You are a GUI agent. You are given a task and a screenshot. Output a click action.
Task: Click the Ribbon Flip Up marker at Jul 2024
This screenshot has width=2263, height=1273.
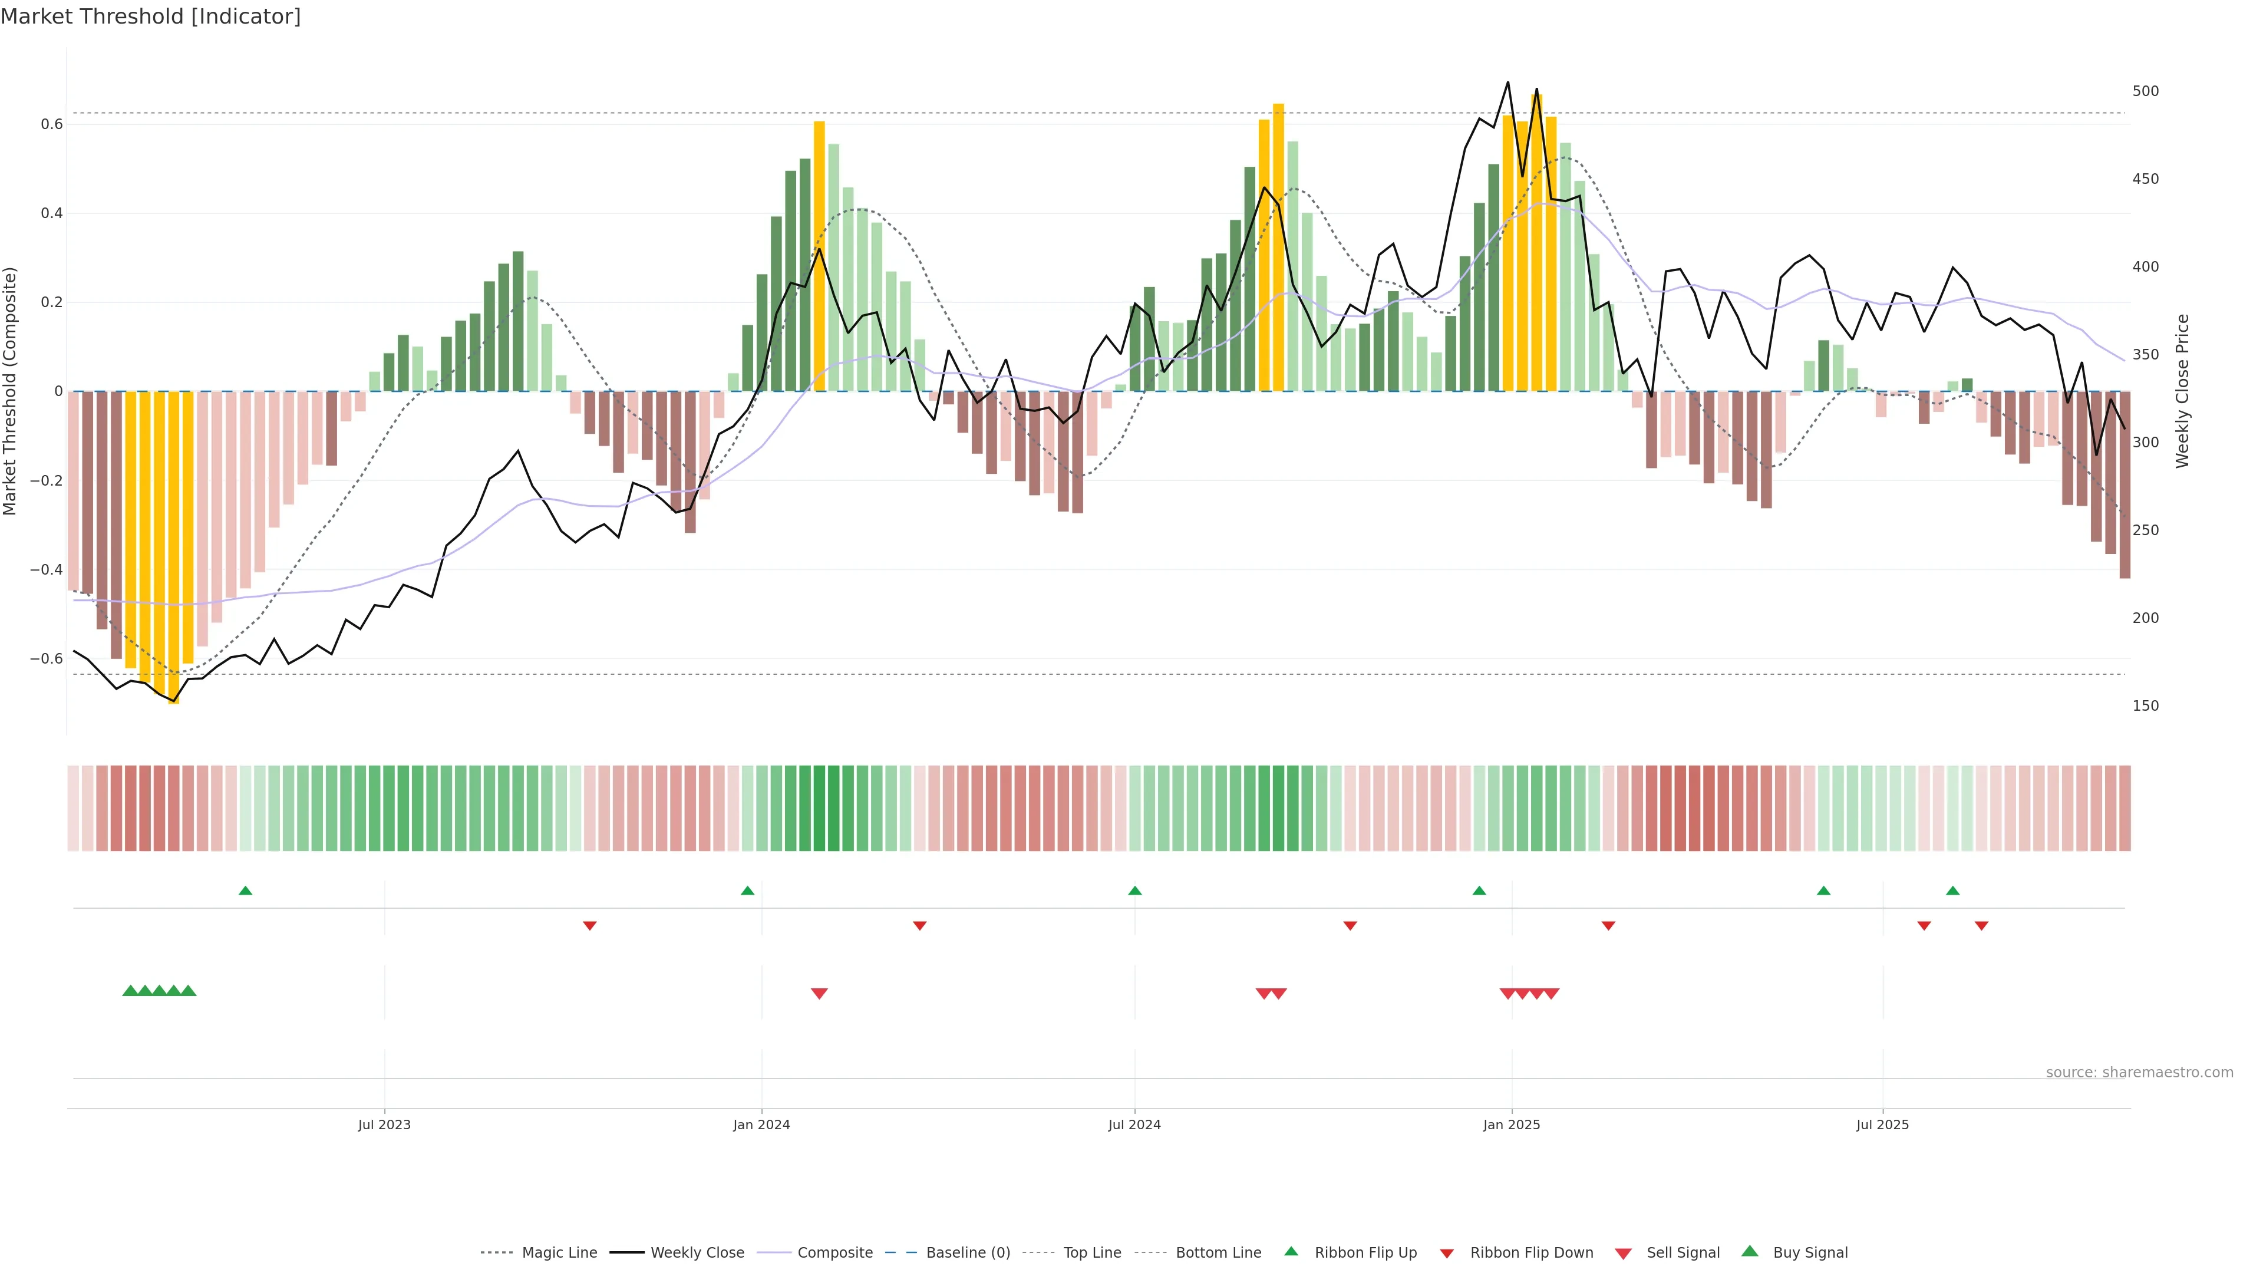point(1134,891)
